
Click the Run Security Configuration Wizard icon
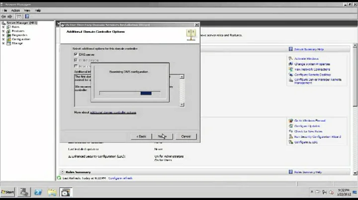290,137
